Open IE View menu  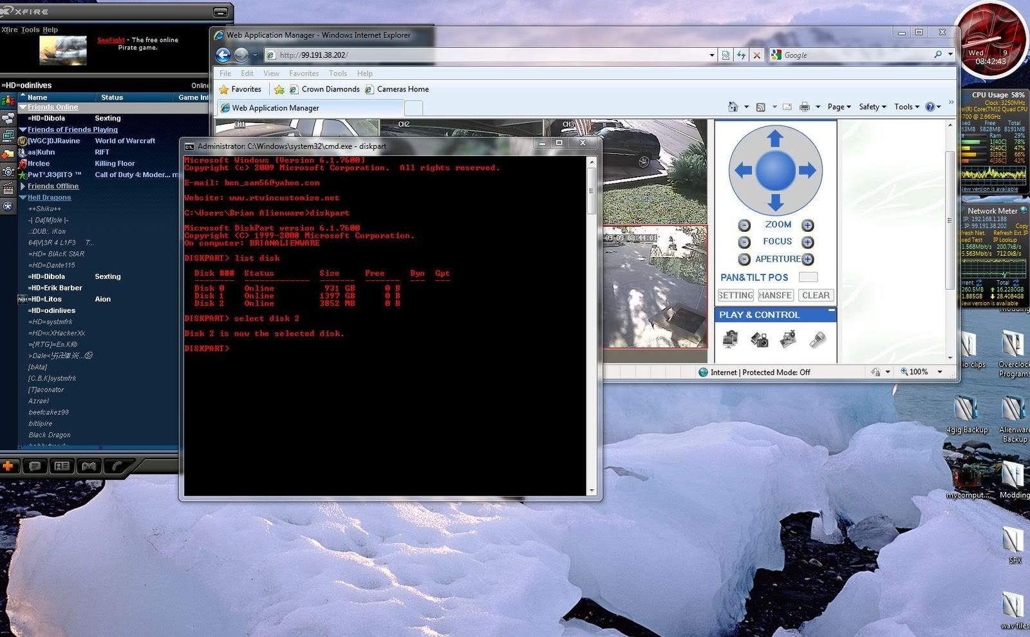pos(271,73)
